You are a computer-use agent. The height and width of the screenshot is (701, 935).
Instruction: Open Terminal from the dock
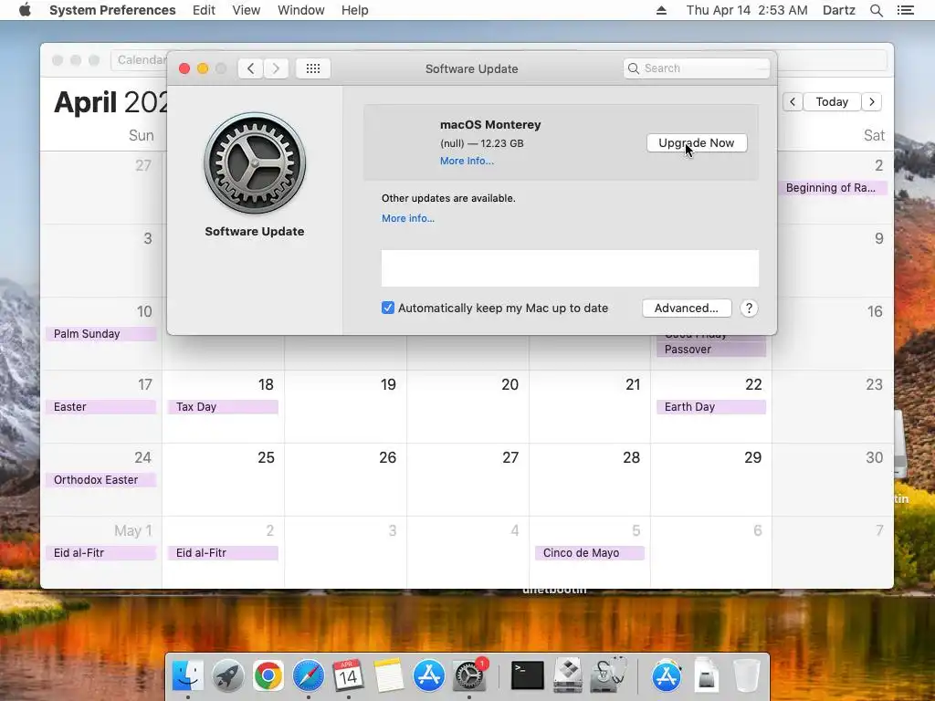(528, 675)
